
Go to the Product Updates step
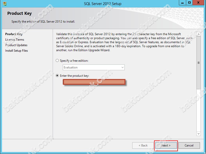[x=16, y=45]
